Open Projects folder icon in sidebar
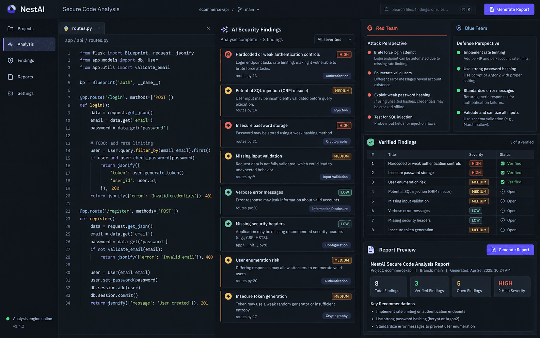This screenshot has width=540, height=338. 11,29
